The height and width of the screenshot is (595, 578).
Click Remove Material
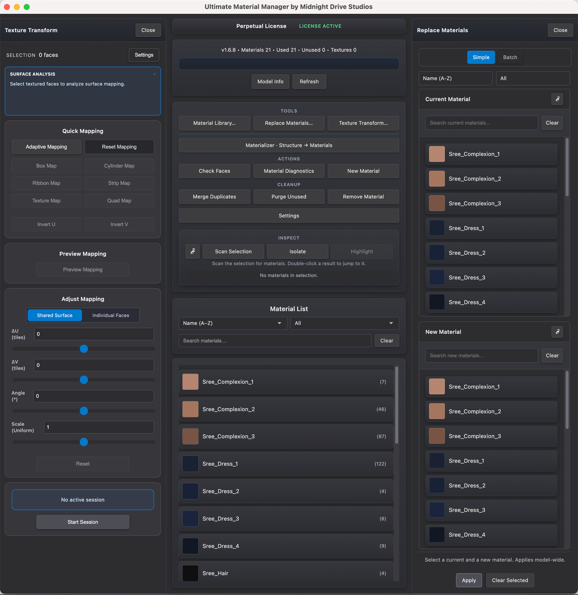[x=363, y=197]
